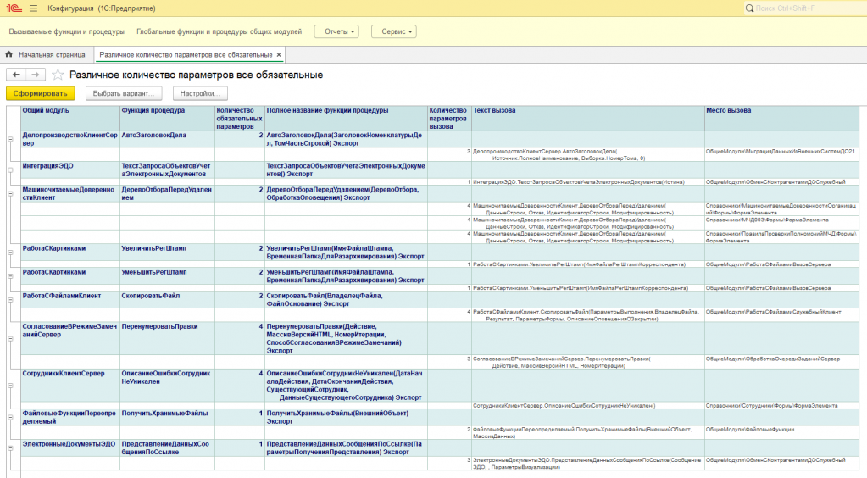Go back with the left arrow
The image size is (867, 478).
tap(17, 75)
